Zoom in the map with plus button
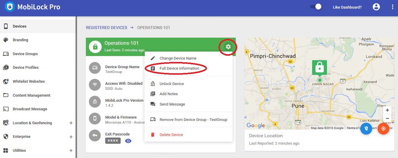398x158 pixels. [387, 110]
